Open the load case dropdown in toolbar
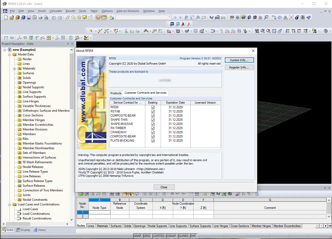332x239 pixels. (x=169, y=17)
